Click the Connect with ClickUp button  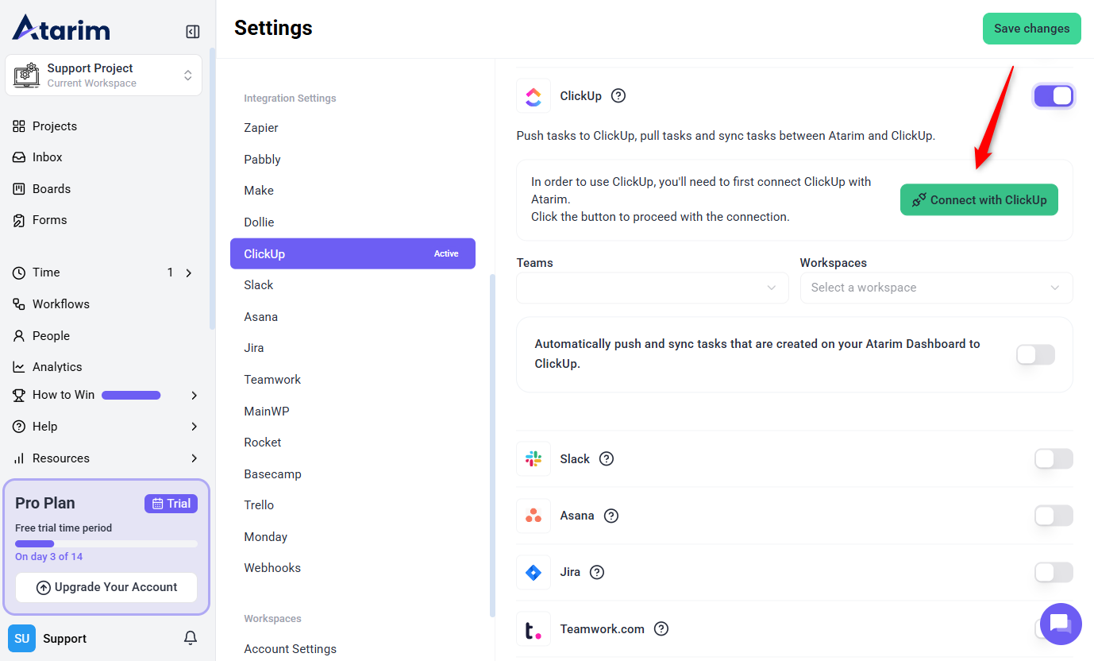(978, 200)
